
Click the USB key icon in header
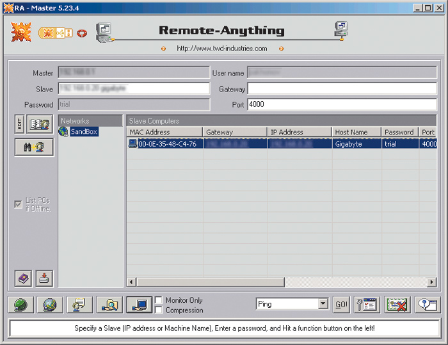click(56, 33)
